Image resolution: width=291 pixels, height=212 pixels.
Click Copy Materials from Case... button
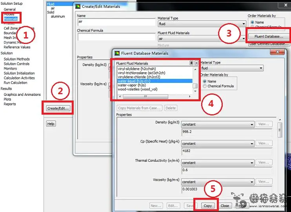tap(139, 108)
